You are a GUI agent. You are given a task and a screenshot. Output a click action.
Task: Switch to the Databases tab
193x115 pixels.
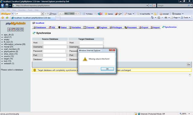(40, 27)
